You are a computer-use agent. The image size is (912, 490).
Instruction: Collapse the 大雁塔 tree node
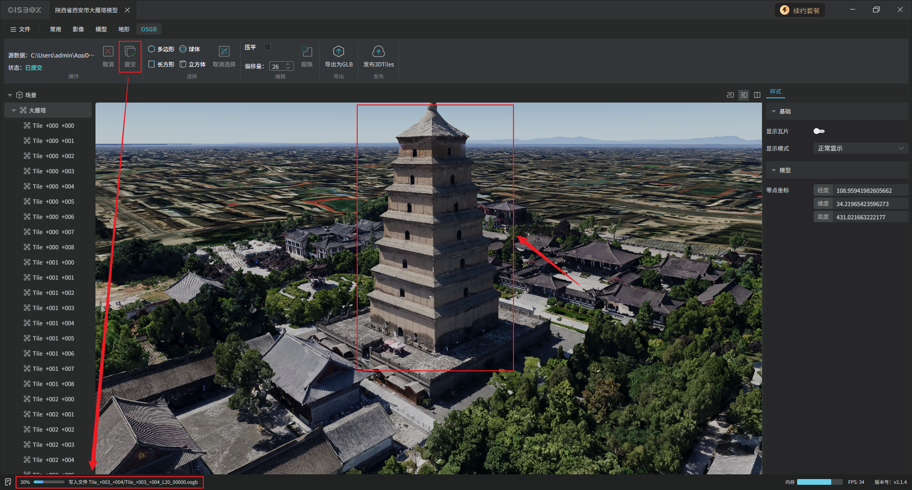[14, 110]
